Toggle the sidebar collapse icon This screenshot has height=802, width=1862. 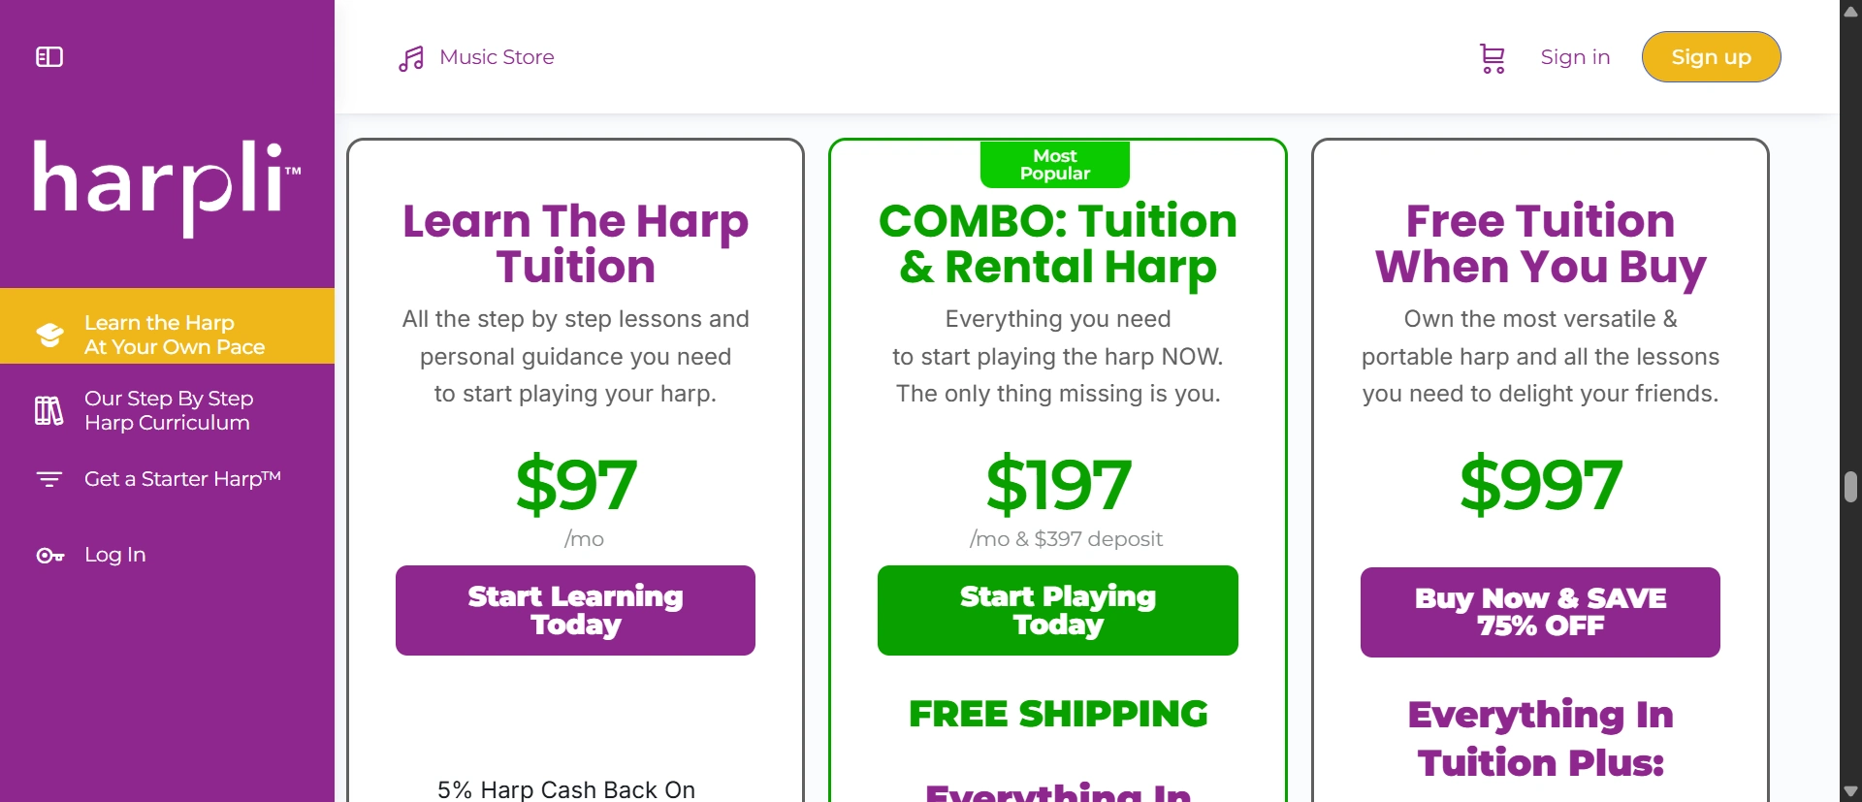point(49,57)
